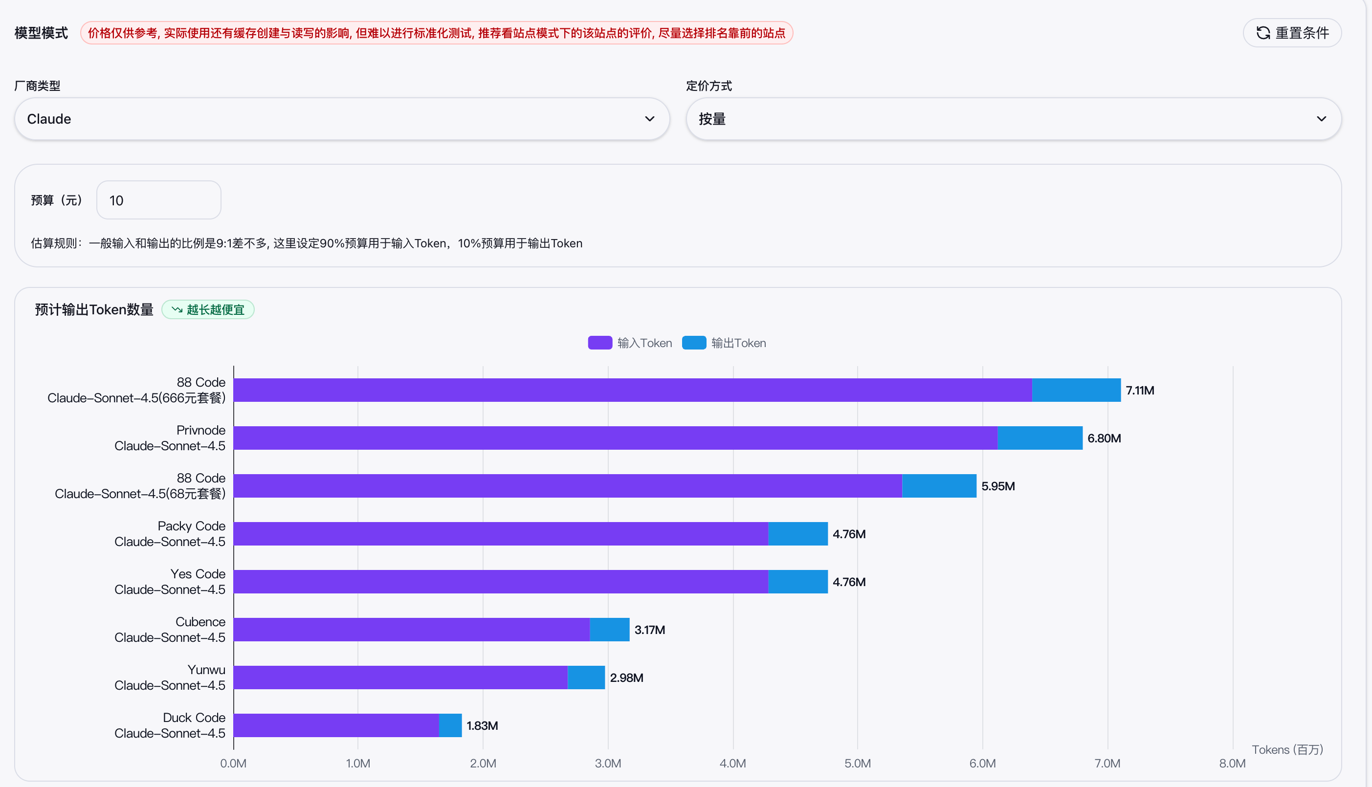Screen dimensions: 1372x787
Task: Click the reset conditions refresh icon
Action: click(x=1263, y=33)
